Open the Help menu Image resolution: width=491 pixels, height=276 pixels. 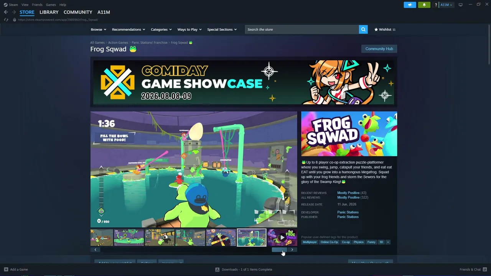pos(63,5)
